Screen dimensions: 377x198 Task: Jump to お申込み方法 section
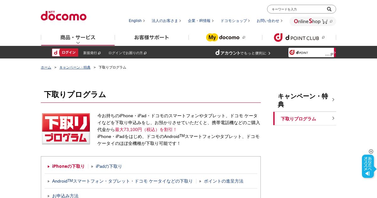point(65,196)
